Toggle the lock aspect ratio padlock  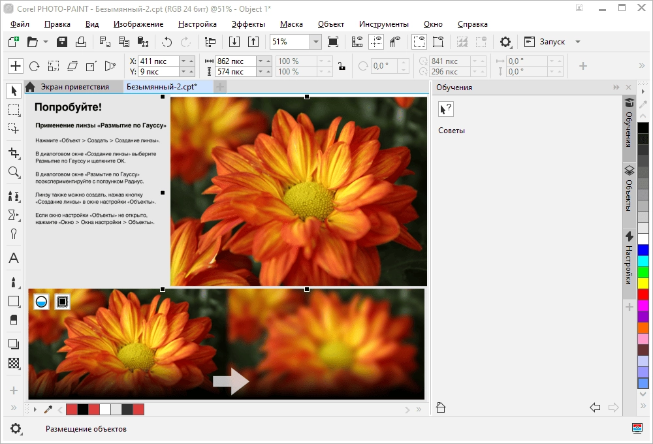pos(342,66)
